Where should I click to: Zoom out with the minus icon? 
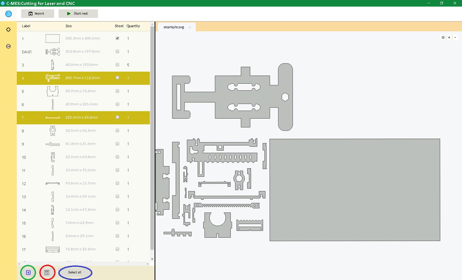(x=455, y=37)
